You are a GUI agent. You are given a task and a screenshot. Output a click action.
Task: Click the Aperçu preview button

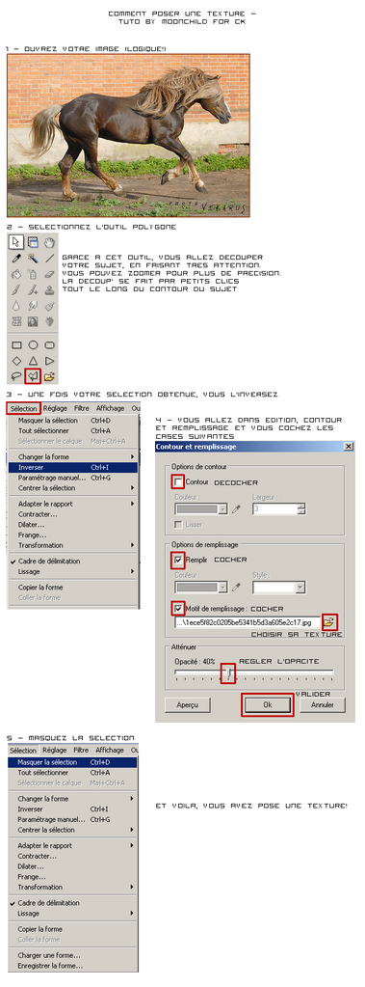point(187,705)
